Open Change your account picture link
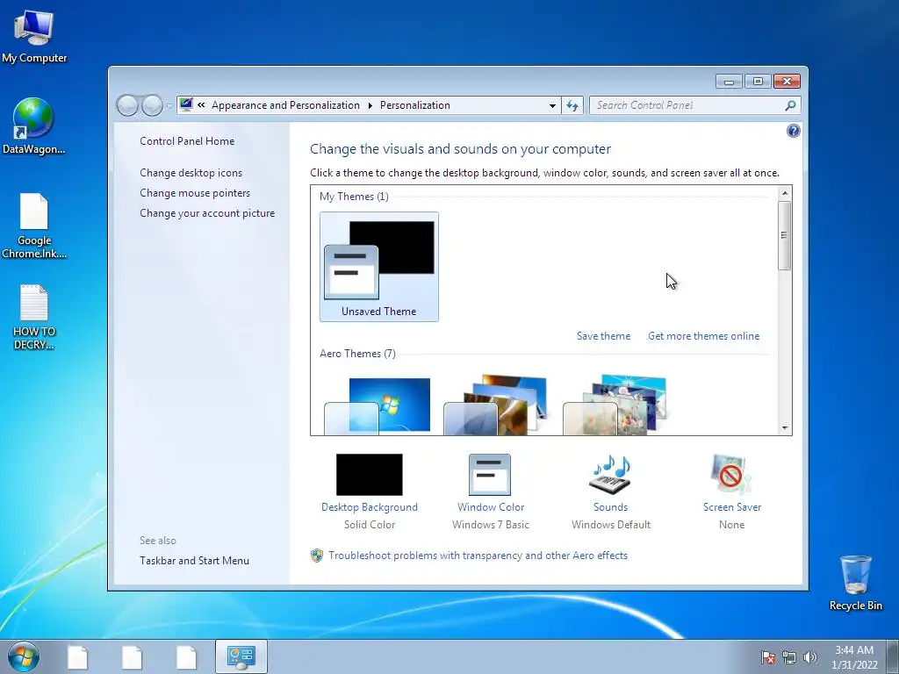 [207, 213]
